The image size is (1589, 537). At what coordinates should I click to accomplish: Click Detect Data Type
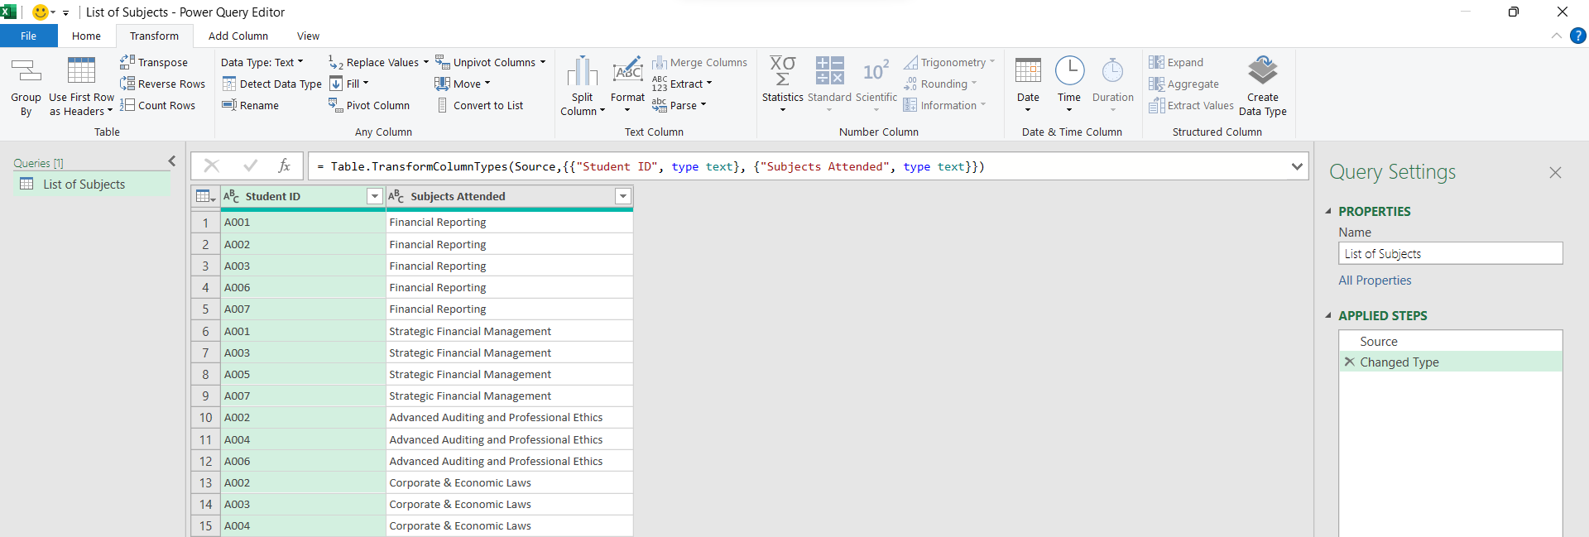(271, 84)
